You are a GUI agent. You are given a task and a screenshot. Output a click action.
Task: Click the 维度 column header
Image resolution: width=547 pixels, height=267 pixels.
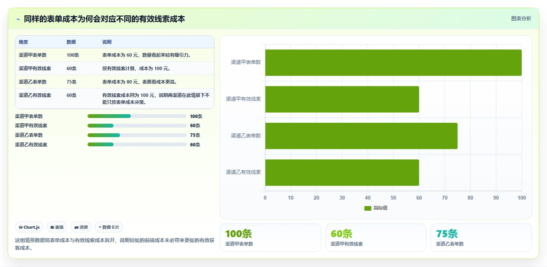pos(23,42)
